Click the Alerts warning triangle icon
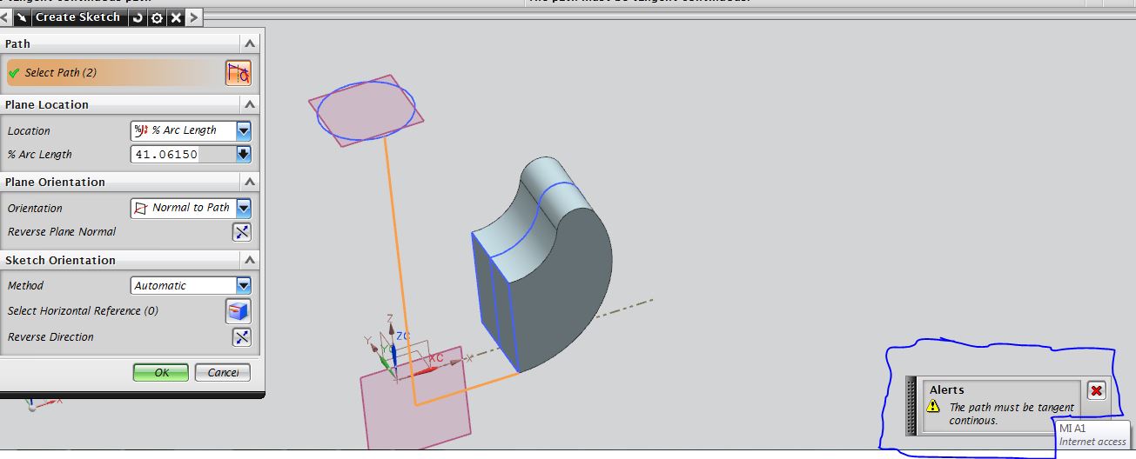Viewport: 1136px width, 459px height. [934, 406]
